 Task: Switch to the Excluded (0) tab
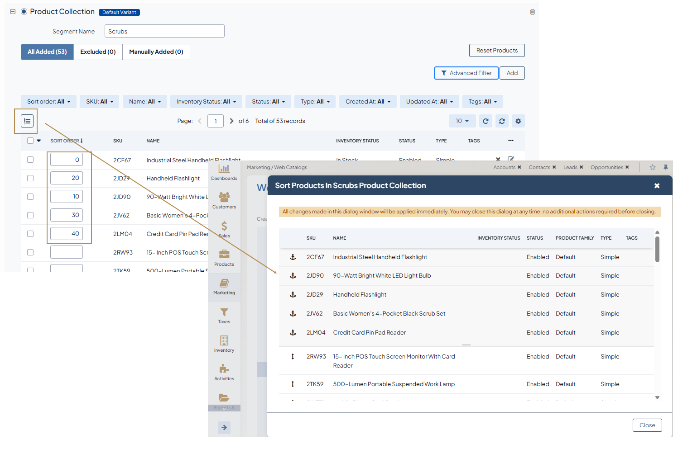click(98, 52)
